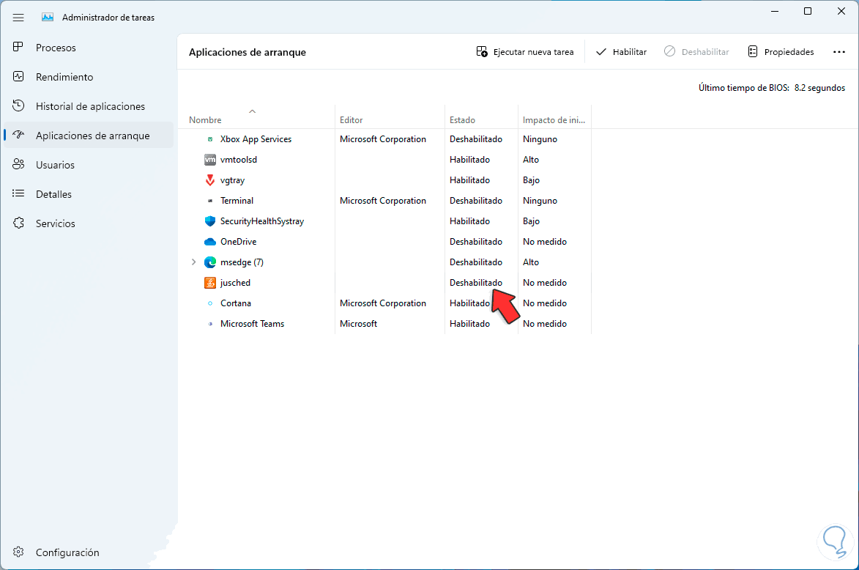Viewport: 859px width, 570px height.
Task: Open the three-dots more options menu
Action: (x=838, y=51)
